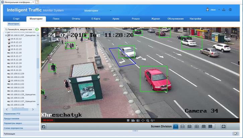Enter fullscreen video mode
Screen dimensions: 243x138
point(224,126)
